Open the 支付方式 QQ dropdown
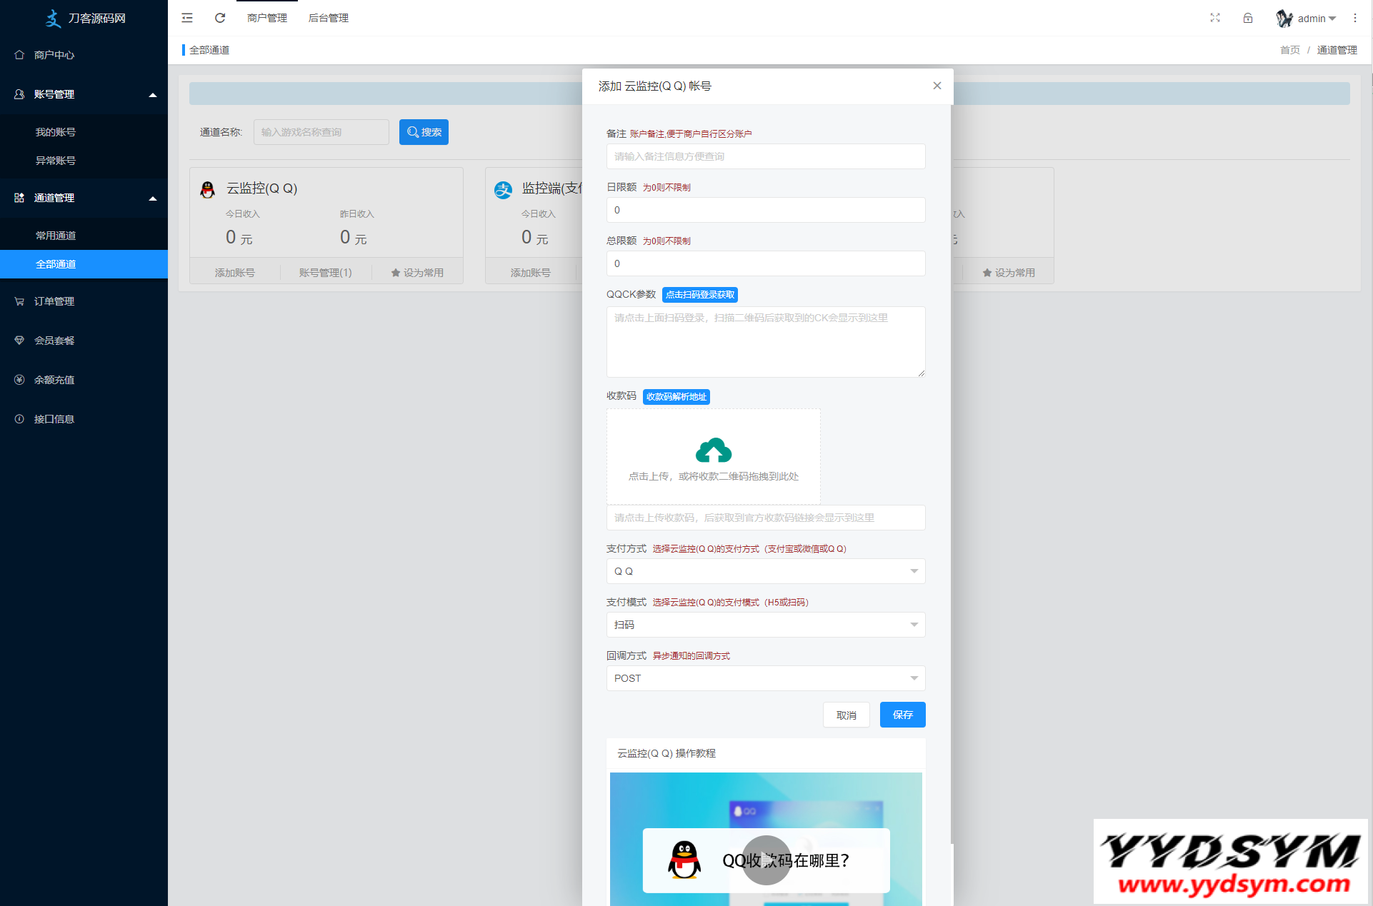1373x906 pixels. click(765, 571)
